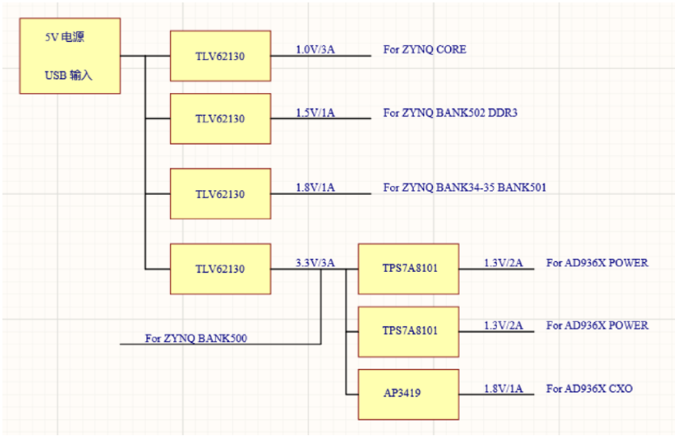Click the 1.0V/3A output label

click(315, 49)
